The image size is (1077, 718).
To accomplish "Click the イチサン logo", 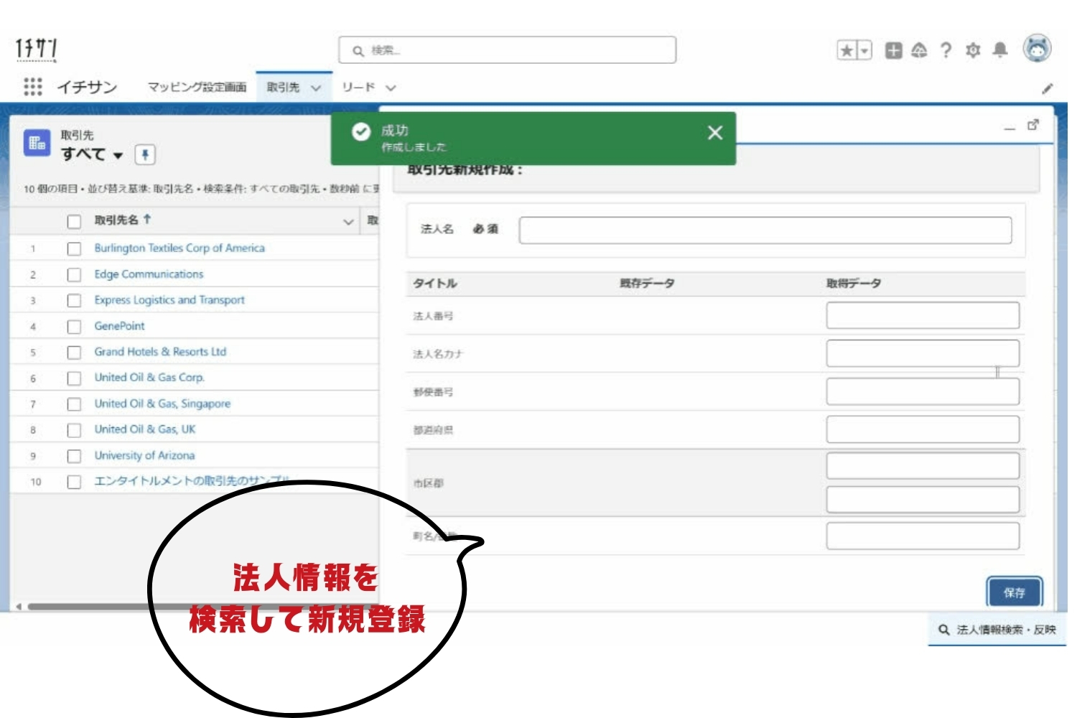I will point(37,49).
